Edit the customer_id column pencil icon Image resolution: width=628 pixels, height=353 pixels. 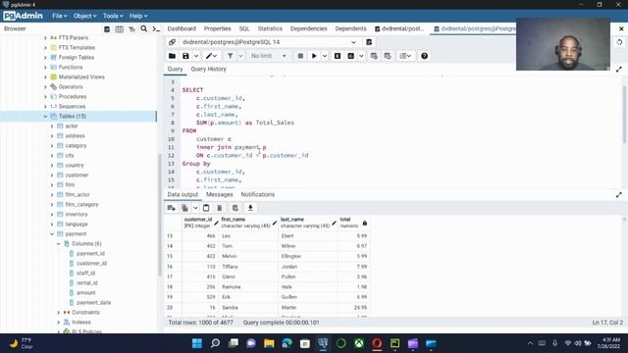coord(216,223)
